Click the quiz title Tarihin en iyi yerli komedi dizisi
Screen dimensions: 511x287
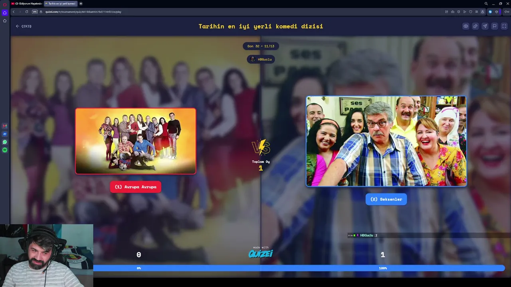pos(261,26)
